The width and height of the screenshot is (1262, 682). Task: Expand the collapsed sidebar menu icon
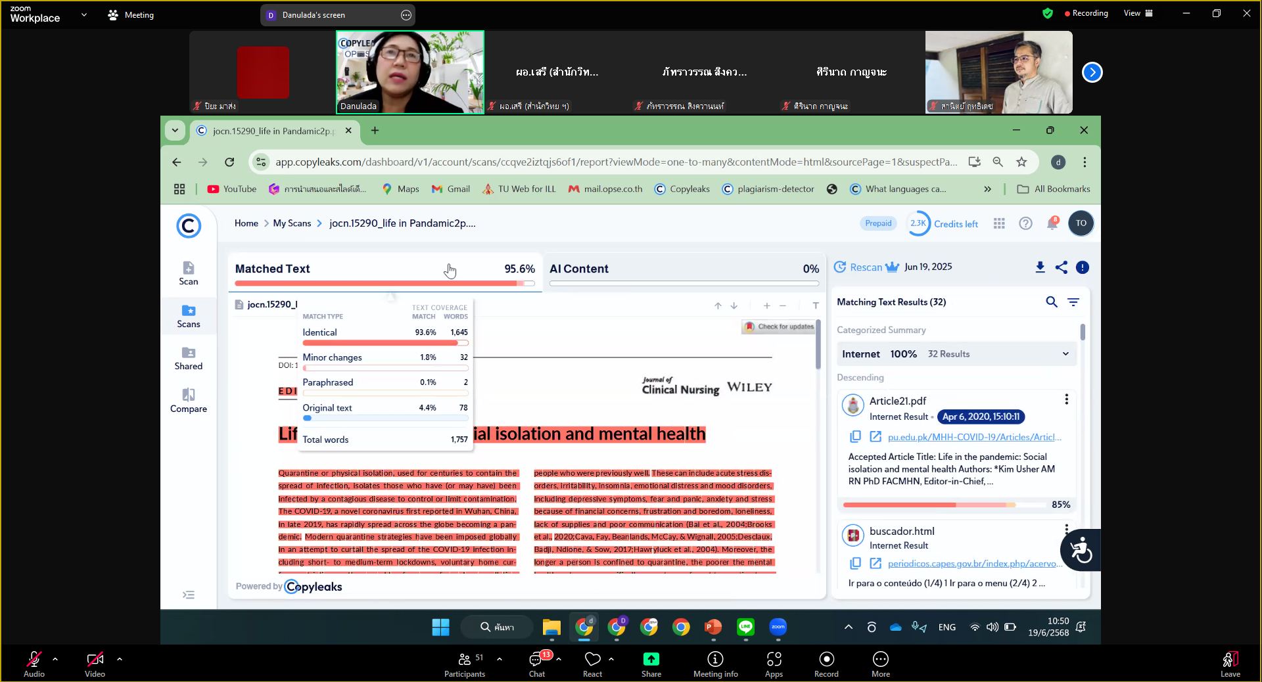pos(189,595)
